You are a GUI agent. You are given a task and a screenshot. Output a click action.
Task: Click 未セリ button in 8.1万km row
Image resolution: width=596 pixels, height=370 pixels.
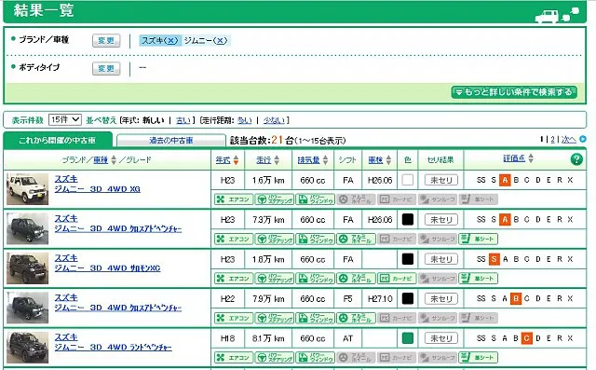440,338
